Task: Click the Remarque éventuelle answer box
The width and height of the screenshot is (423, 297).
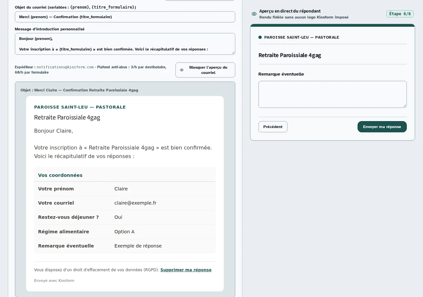Action: coord(332,94)
